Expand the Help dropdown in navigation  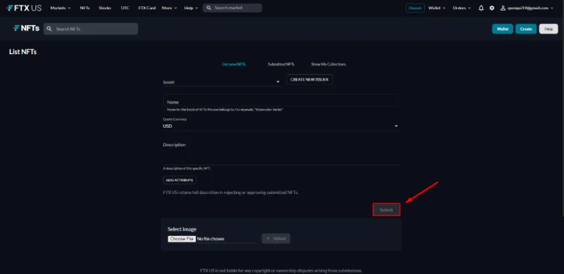191,8
